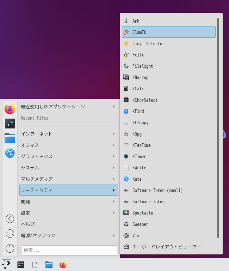
Task: Expand 最近使用したアプリケーション submenu arrow
Action: coord(114,107)
